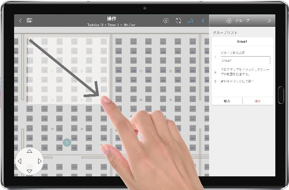289x190 pixels.
Task: Click the group name input field
Action: pos(245,60)
